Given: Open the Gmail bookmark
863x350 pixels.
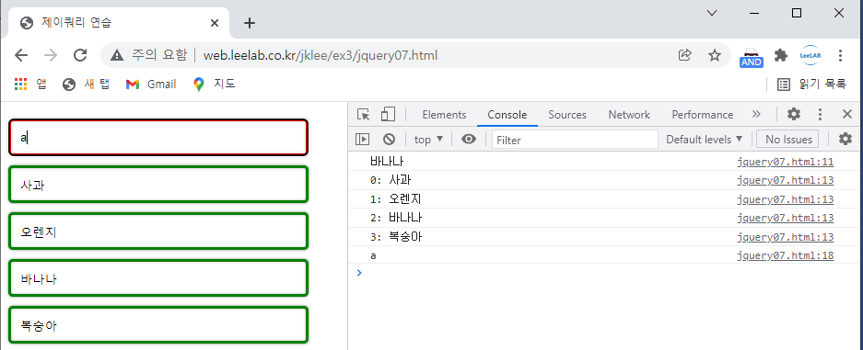Looking at the screenshot, I should (151, 84).
